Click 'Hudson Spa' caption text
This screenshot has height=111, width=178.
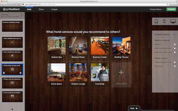point(56,57)
